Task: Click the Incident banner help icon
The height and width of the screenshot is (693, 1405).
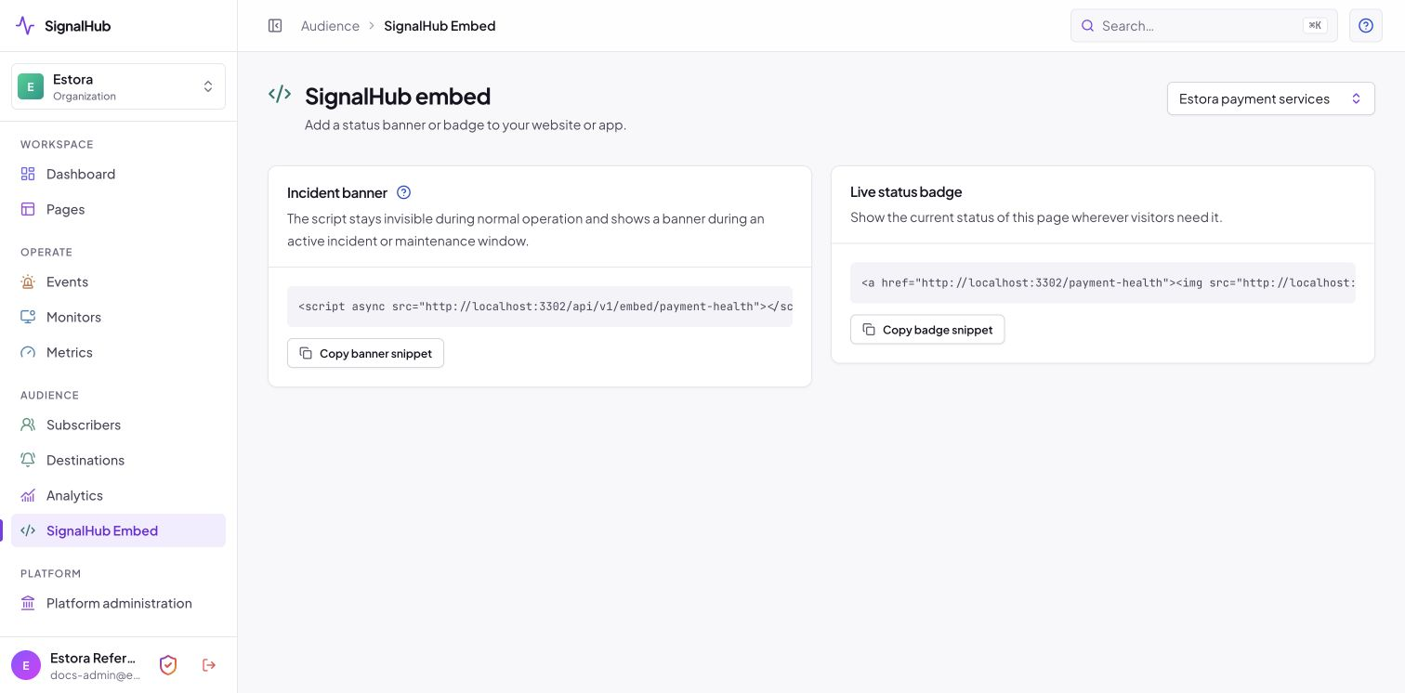Action: tap(403, 192)
